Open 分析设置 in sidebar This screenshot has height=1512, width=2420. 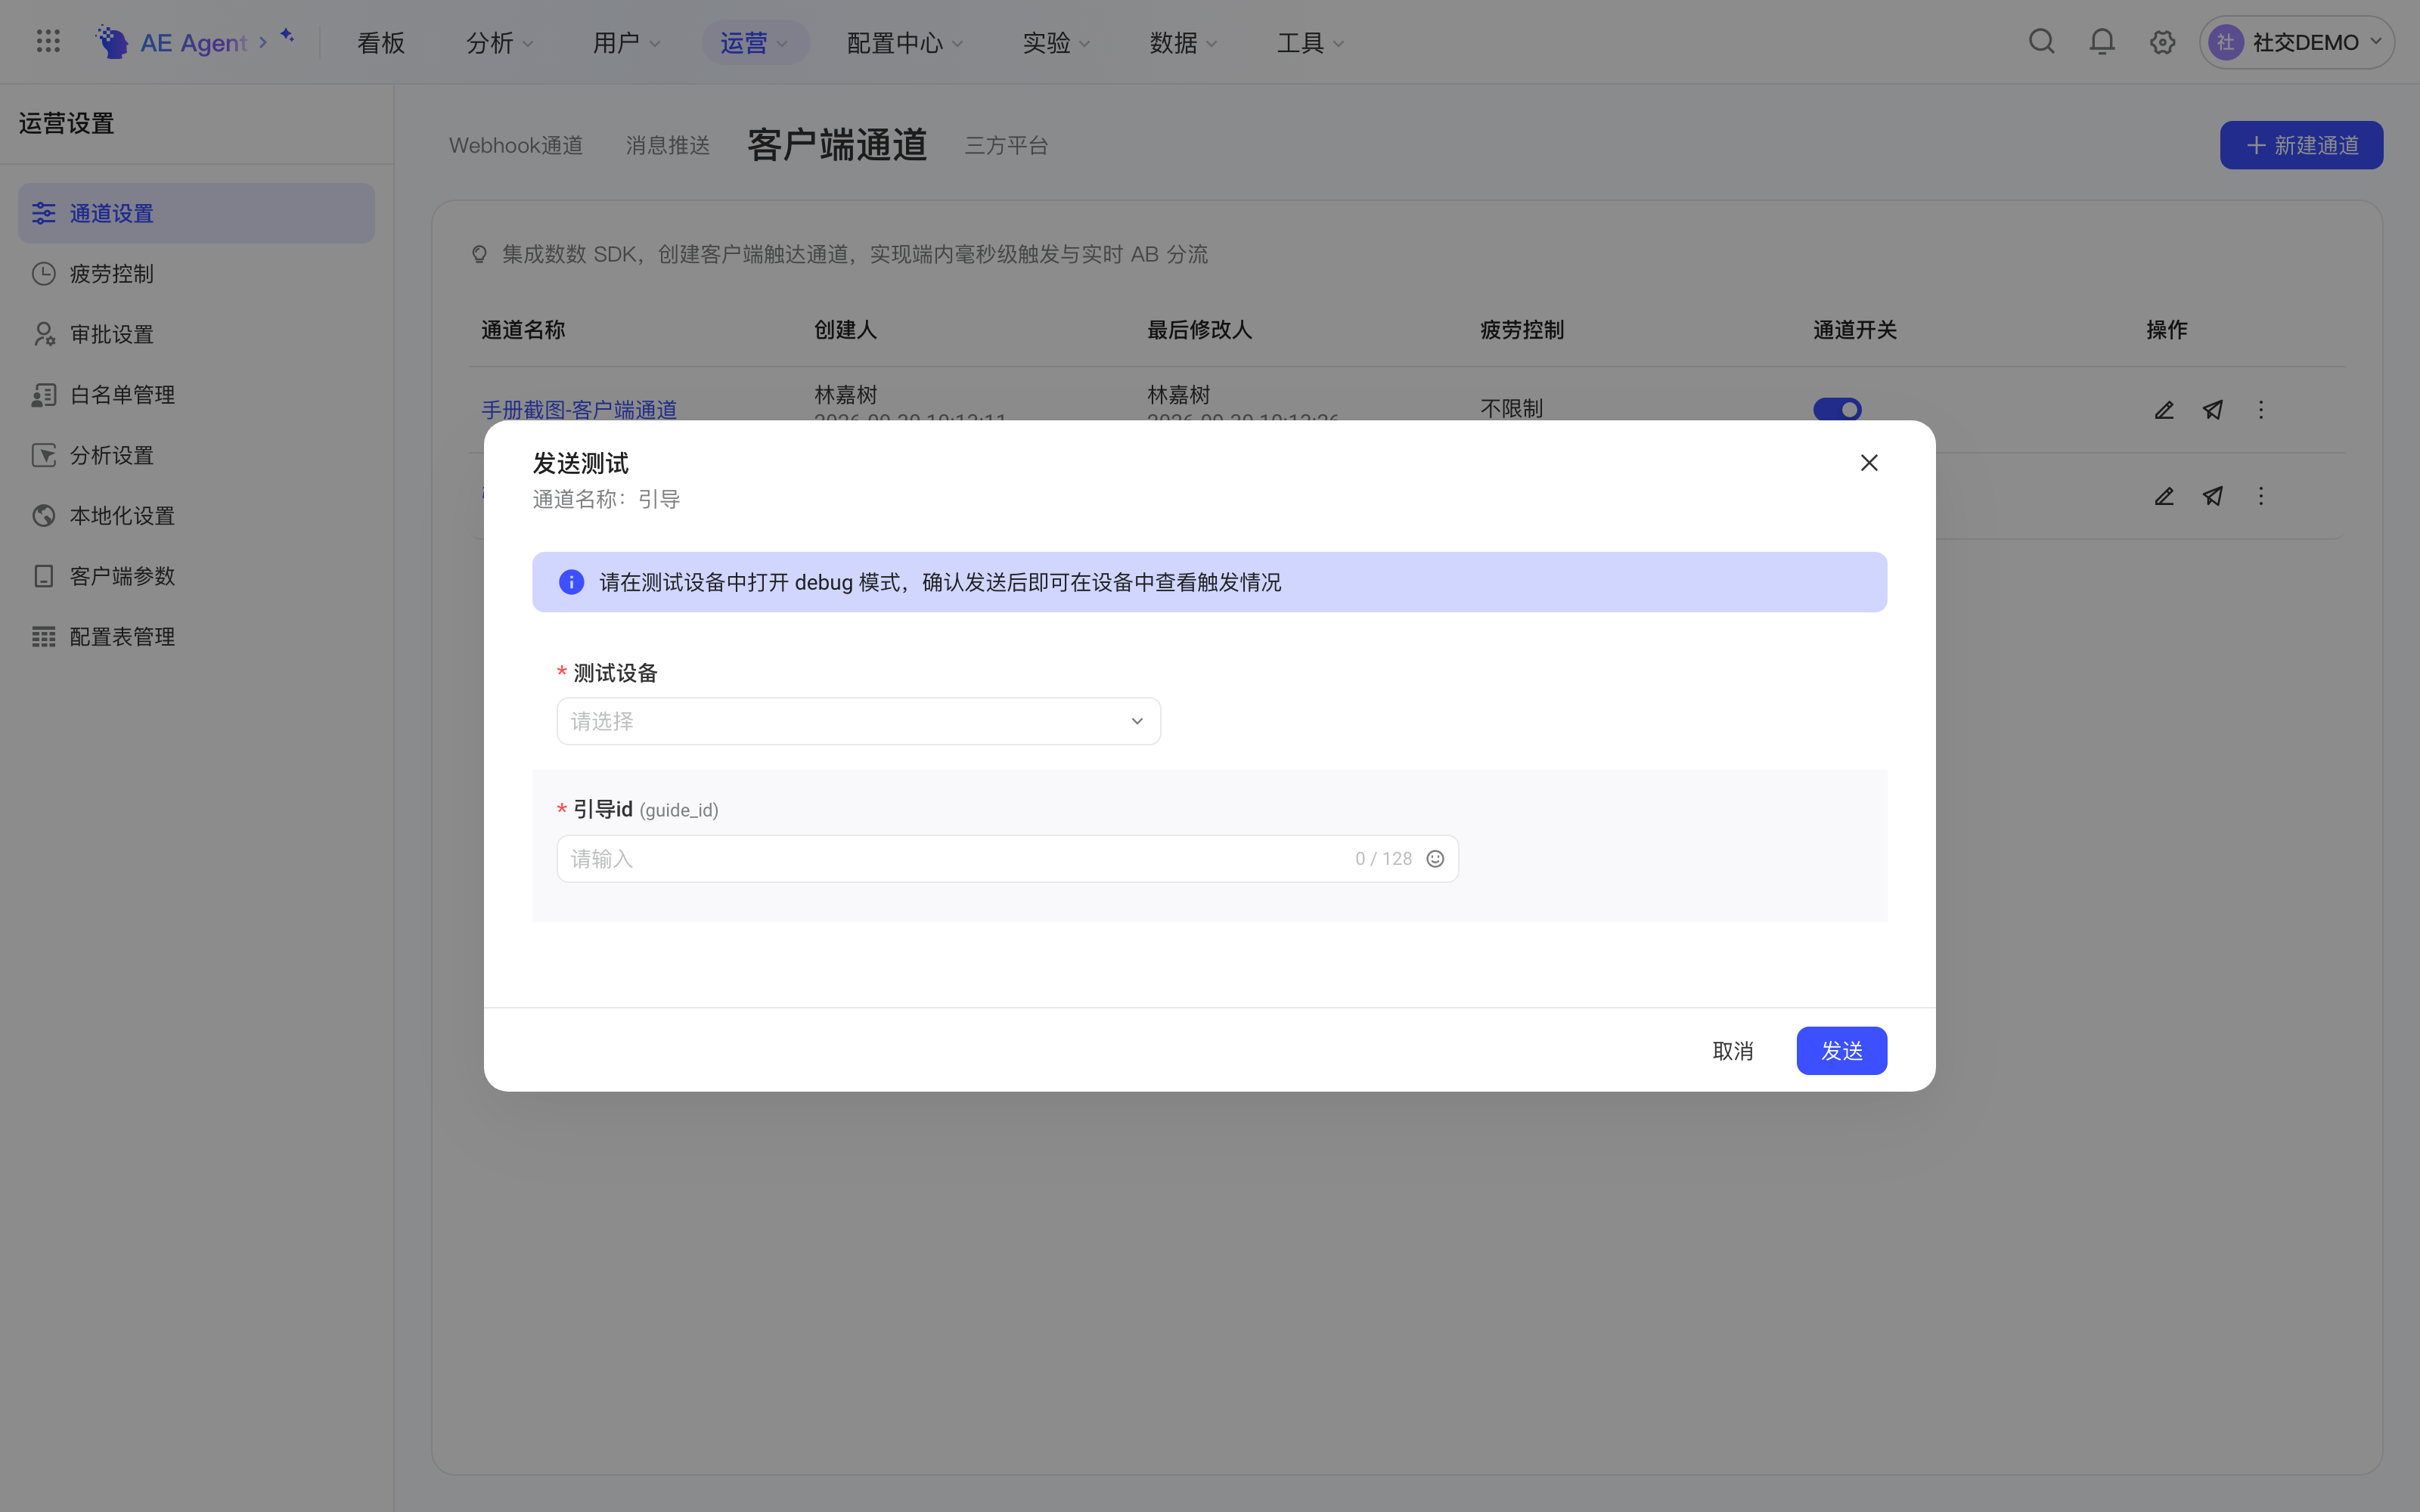click(196, 455)
